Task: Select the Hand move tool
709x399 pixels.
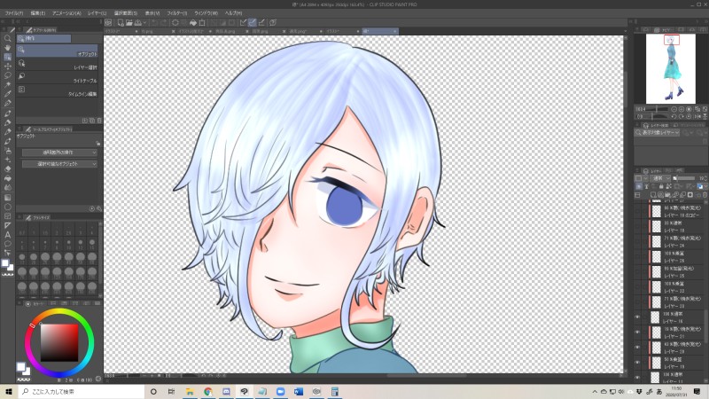Action: pos(8,48)
